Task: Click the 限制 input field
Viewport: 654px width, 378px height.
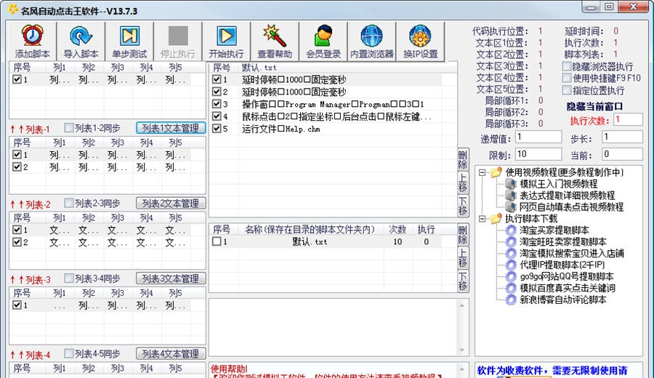Action: (538, 154)
